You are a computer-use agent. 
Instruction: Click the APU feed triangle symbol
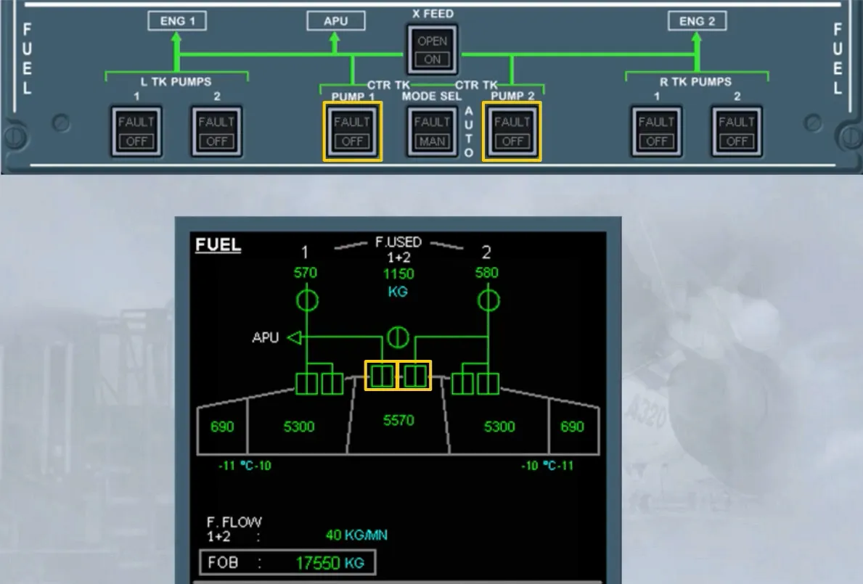pyautogui.click(x=295, y=337)
